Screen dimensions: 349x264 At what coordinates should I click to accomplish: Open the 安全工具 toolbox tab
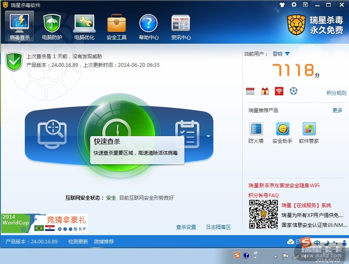coord(117,26)
